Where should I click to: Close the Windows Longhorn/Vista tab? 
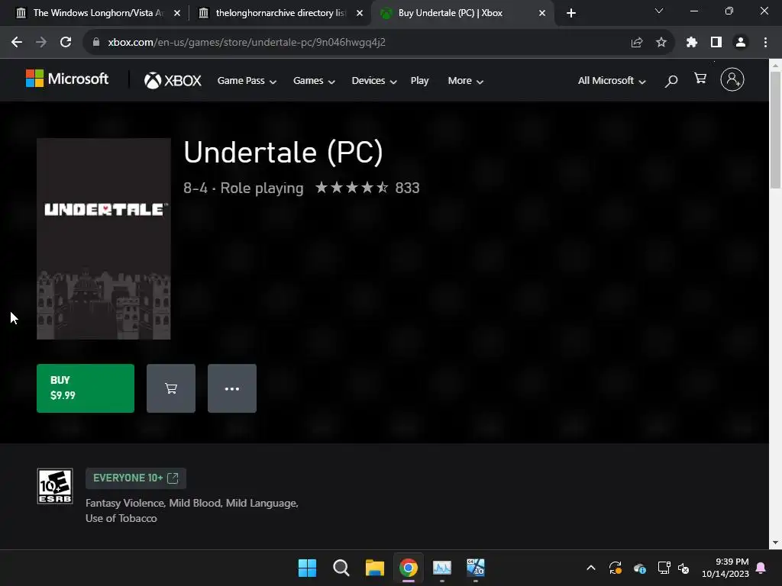click(x=176, y=13)
